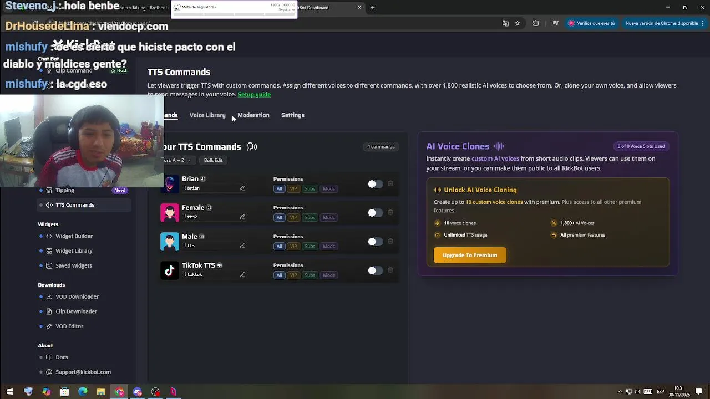Delete the Brian command with trash icon
710x399 pixels.
pos(390,183)
